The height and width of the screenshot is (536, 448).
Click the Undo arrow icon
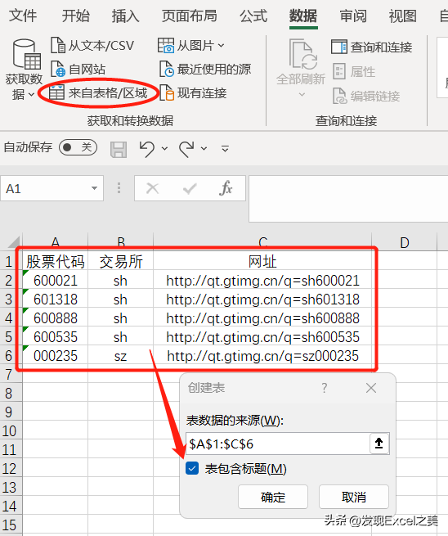coord(147,149)
